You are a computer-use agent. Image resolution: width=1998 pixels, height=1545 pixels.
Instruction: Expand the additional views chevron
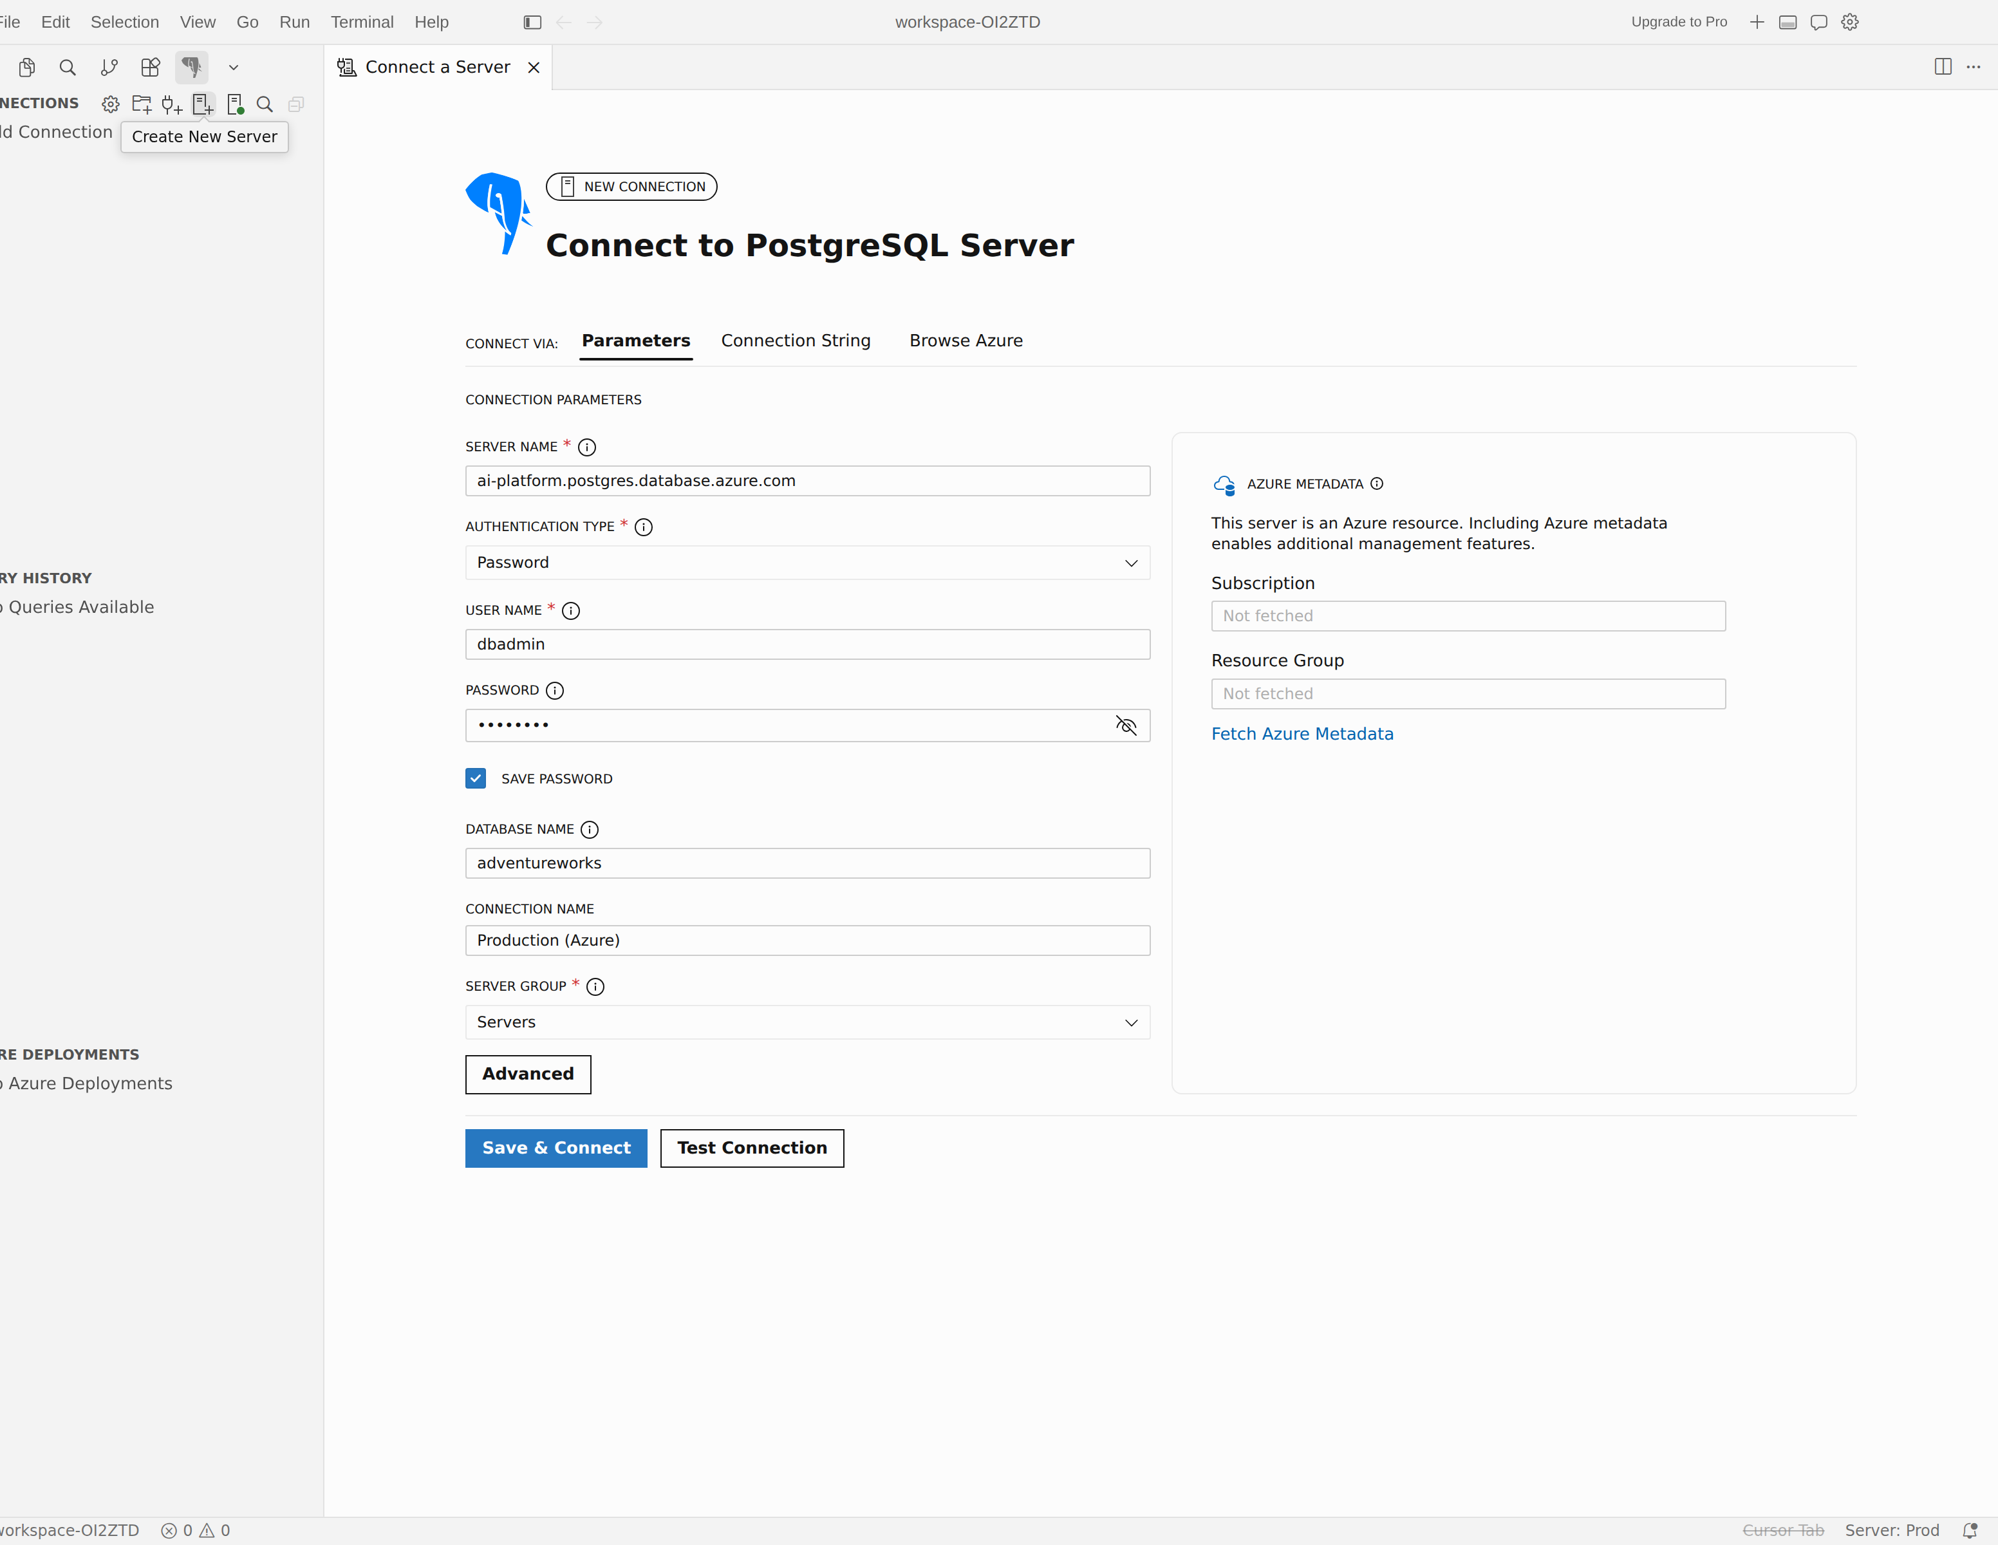click(233, 67)
